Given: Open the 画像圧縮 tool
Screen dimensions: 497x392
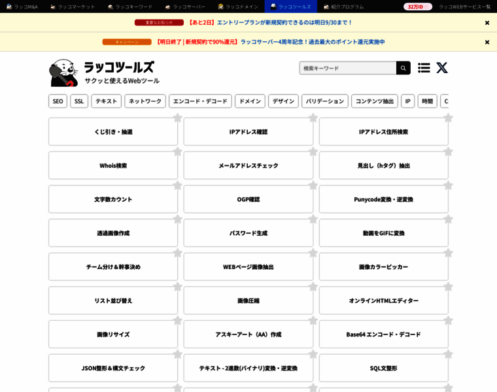Looking at the screenshot, I should (x=248, y=301).
